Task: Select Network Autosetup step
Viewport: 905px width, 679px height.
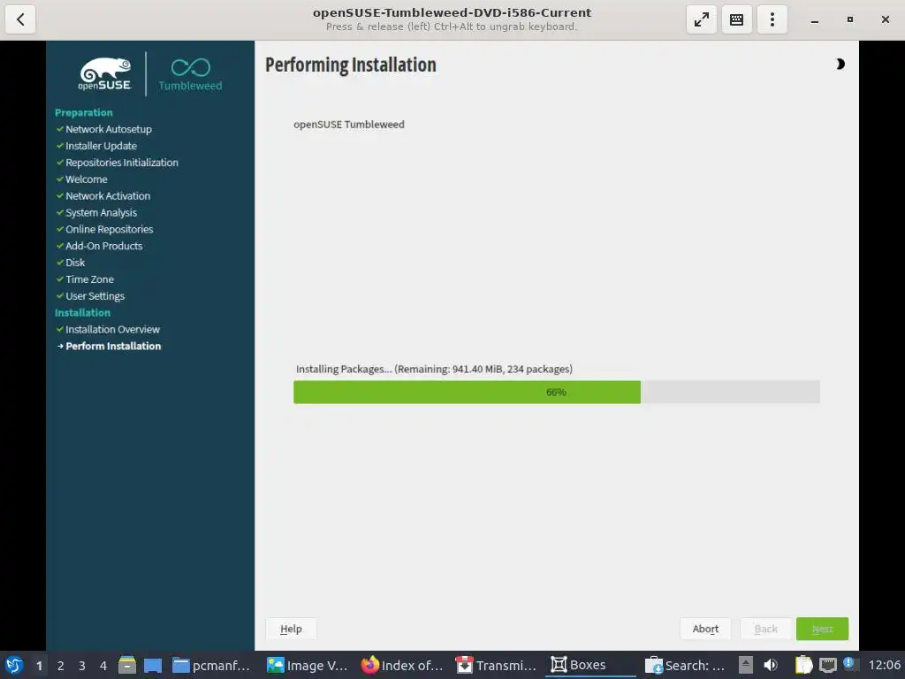Action: (109, 129)
